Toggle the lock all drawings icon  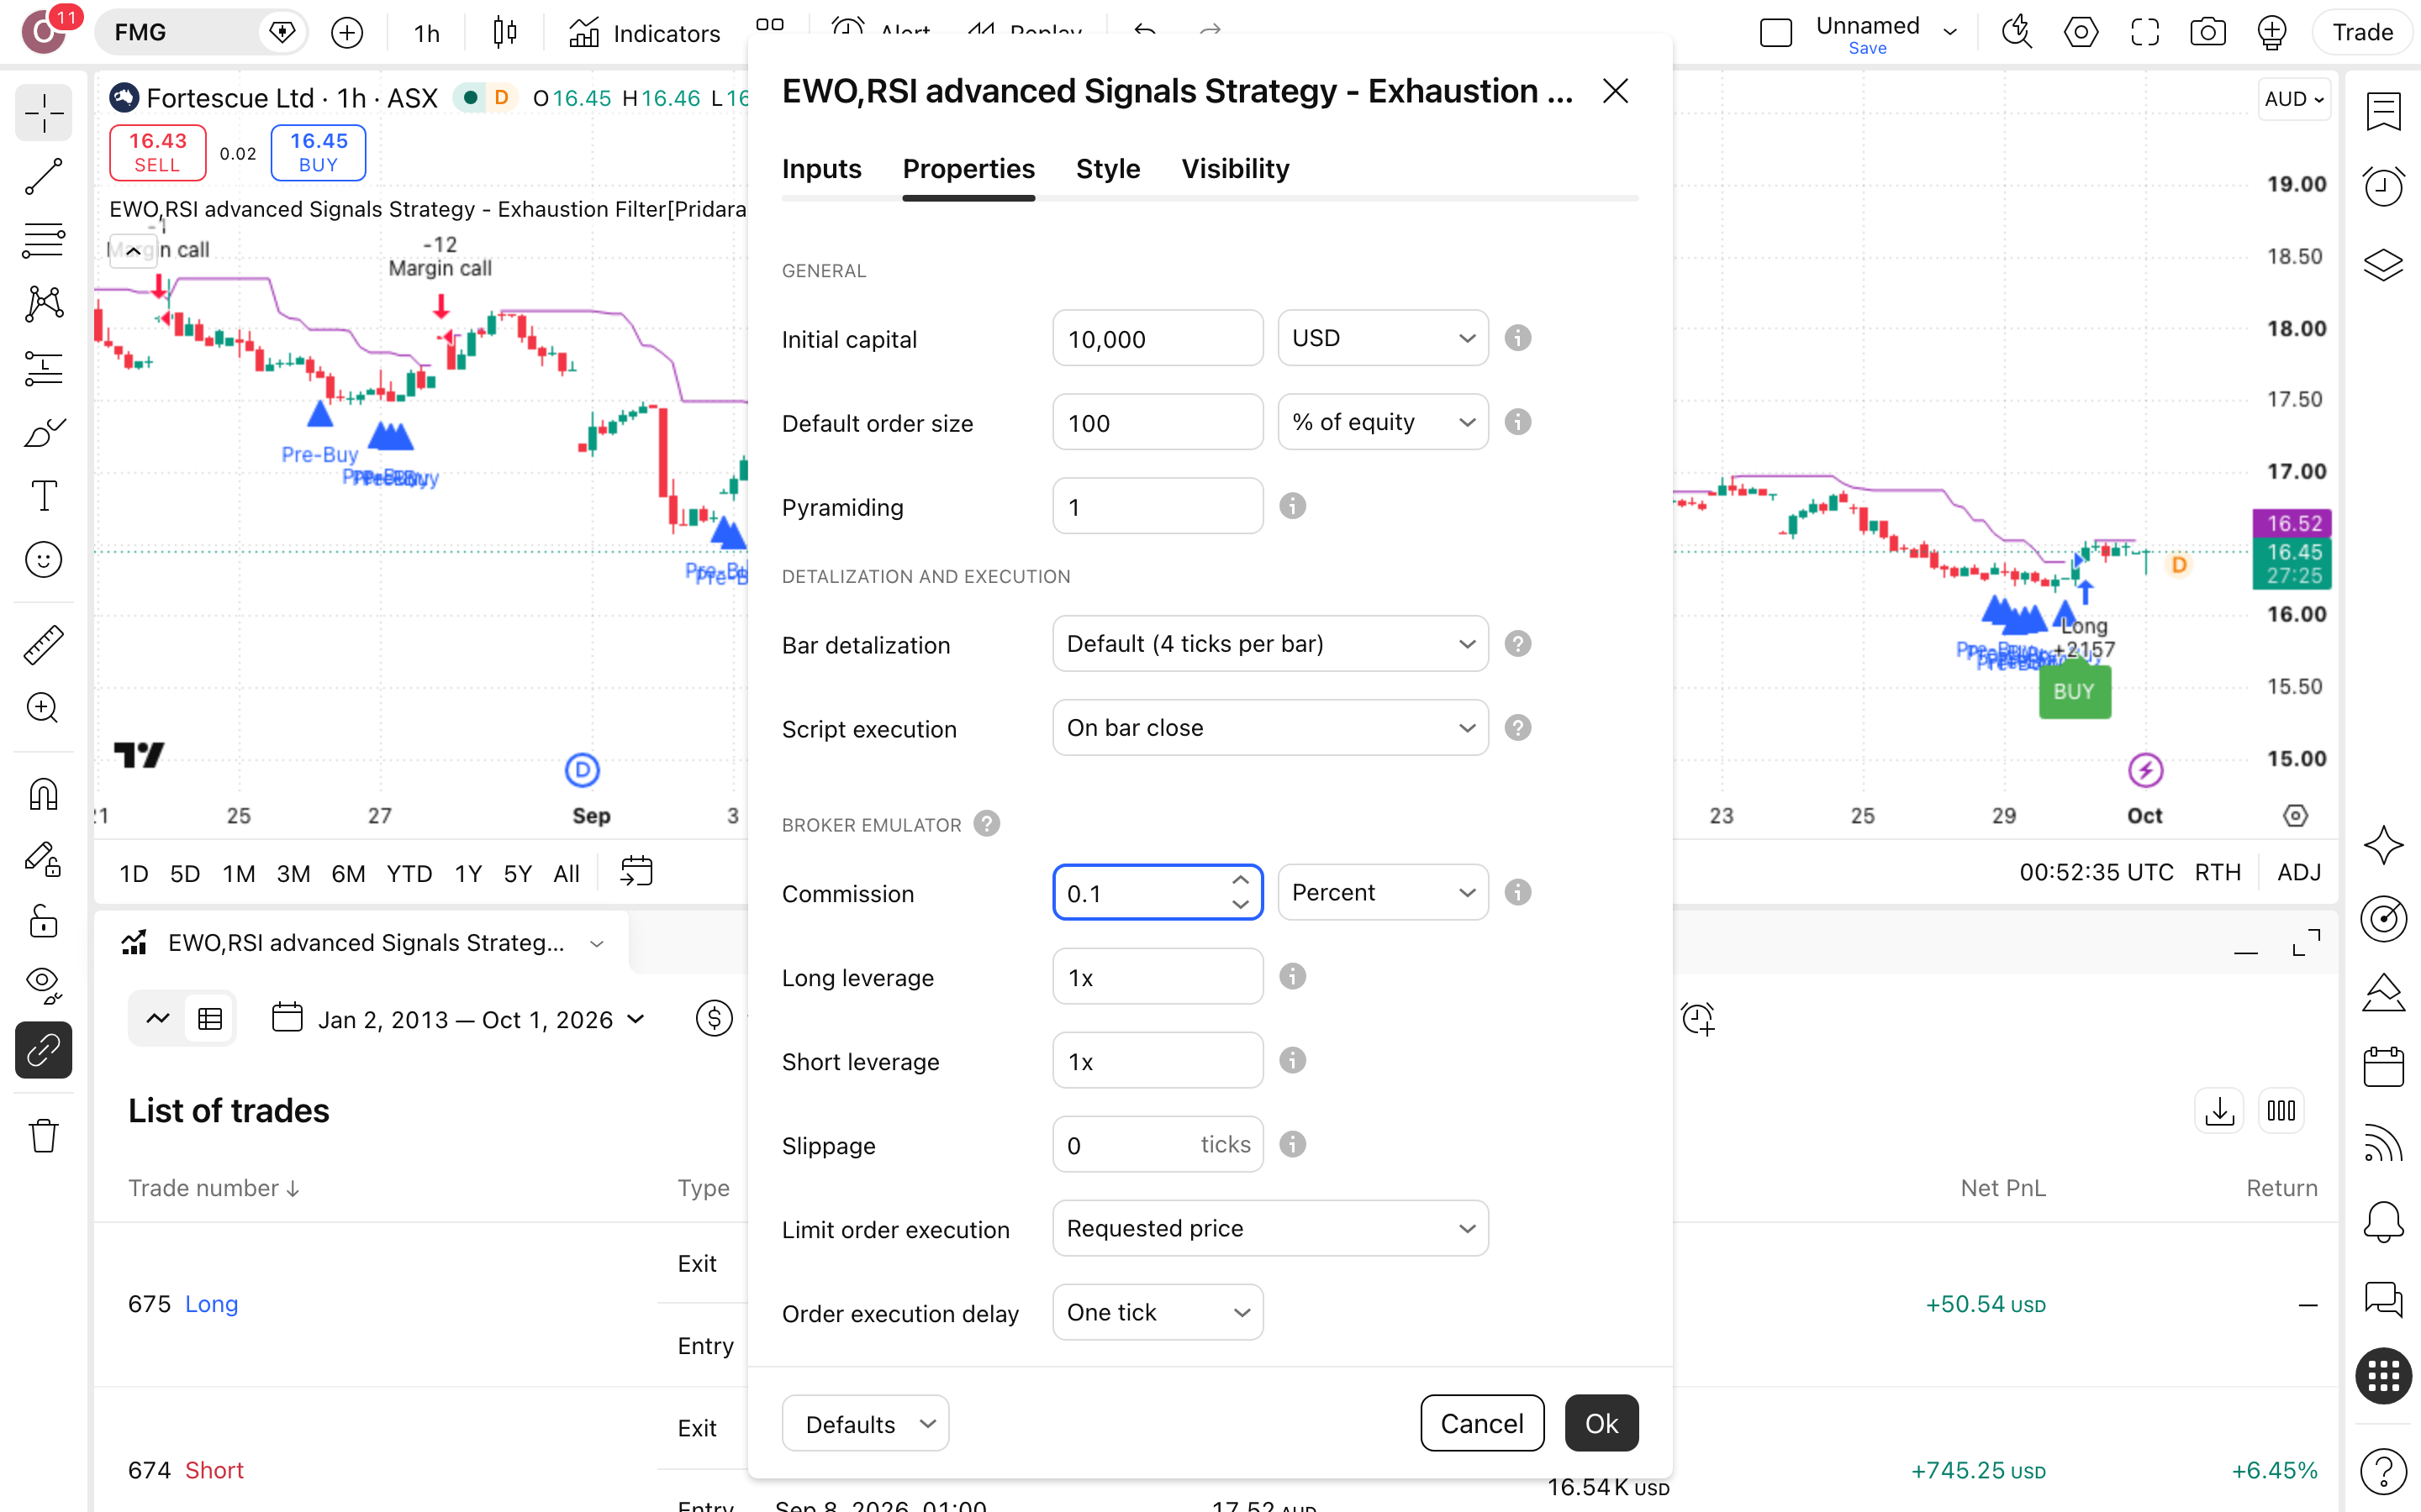43,921
